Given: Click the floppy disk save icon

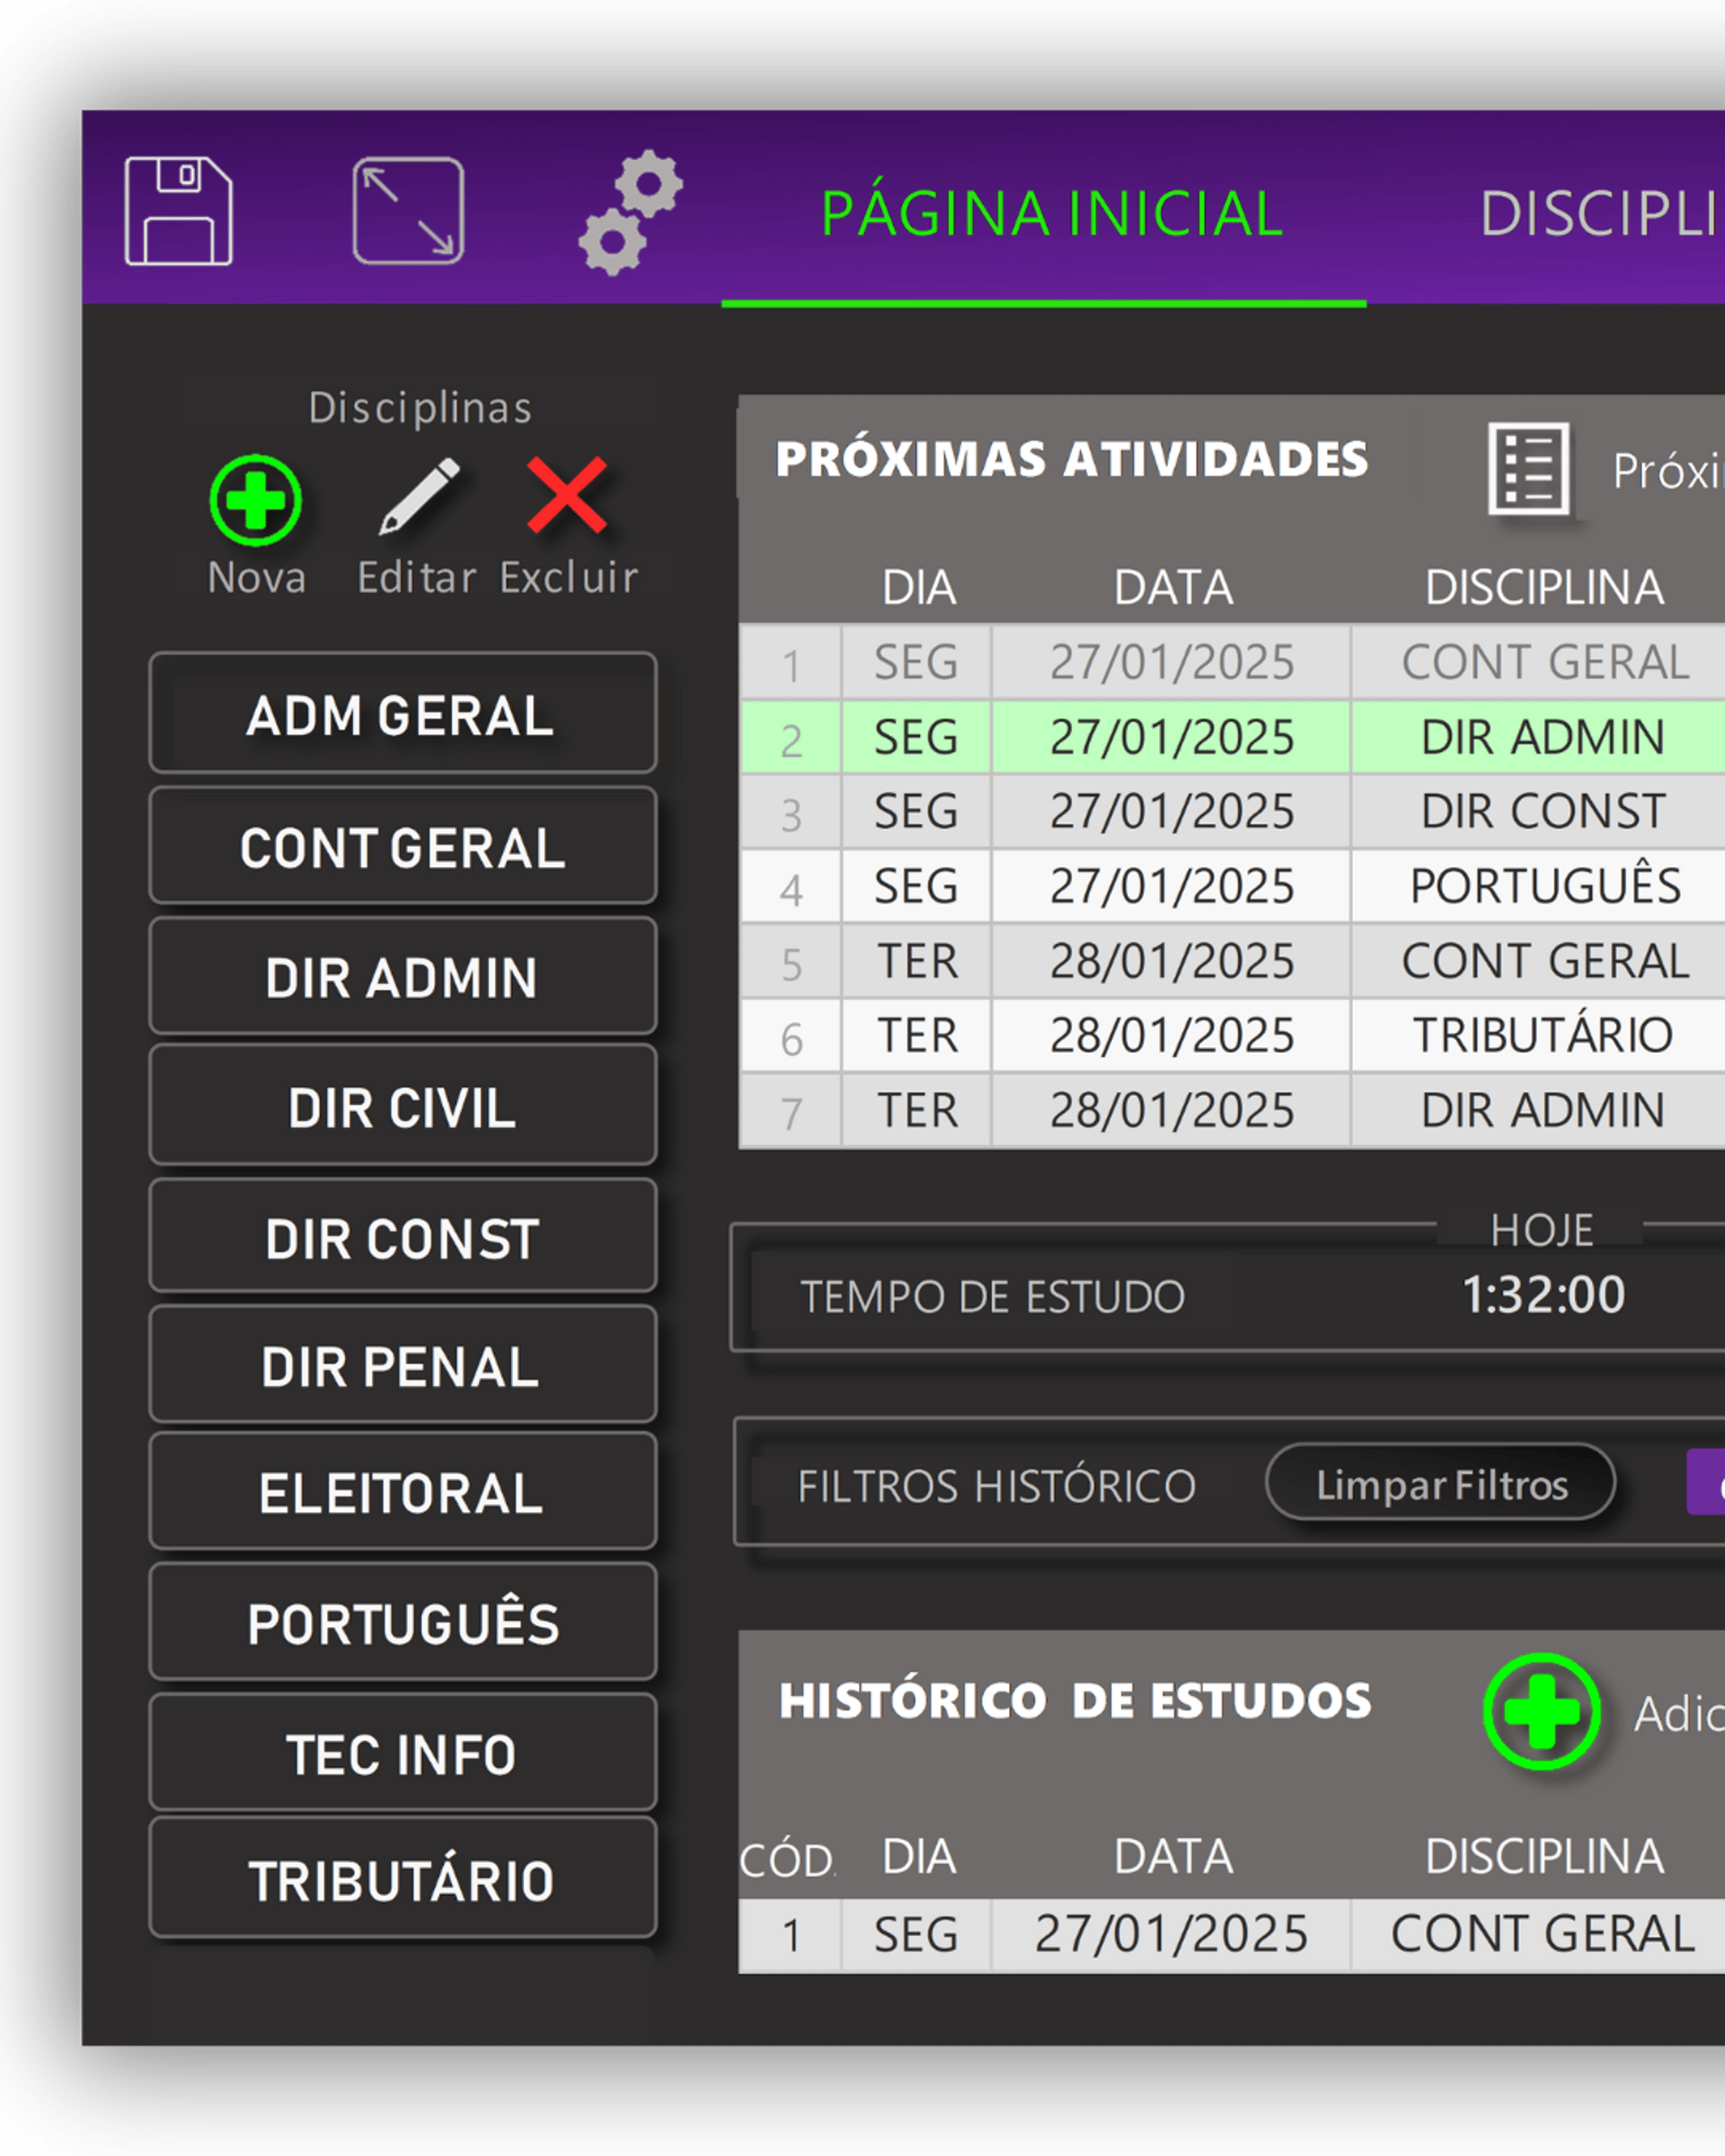Looking at the screenshot, I should 178,211.
